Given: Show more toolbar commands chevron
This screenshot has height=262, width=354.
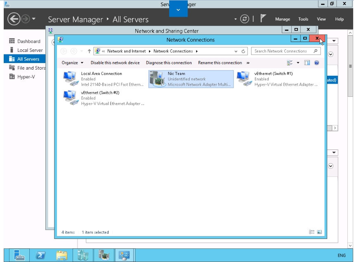Looking at the screenshot, I should 248,63.
